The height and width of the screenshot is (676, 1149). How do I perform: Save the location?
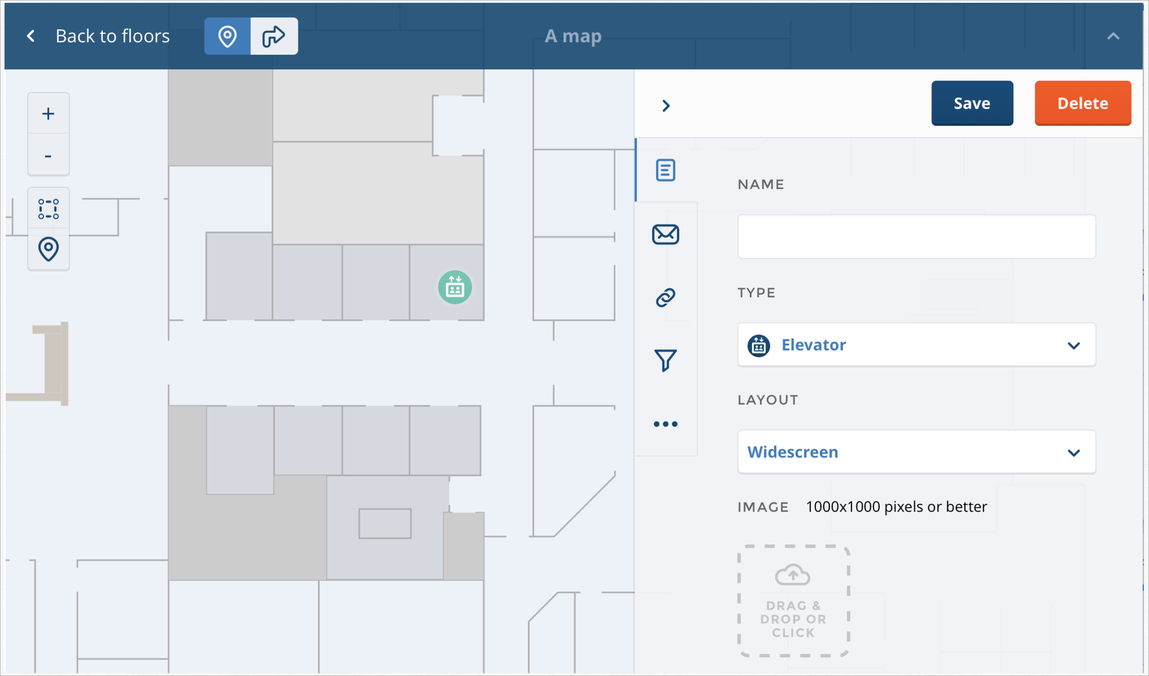(x=972, y=104)
